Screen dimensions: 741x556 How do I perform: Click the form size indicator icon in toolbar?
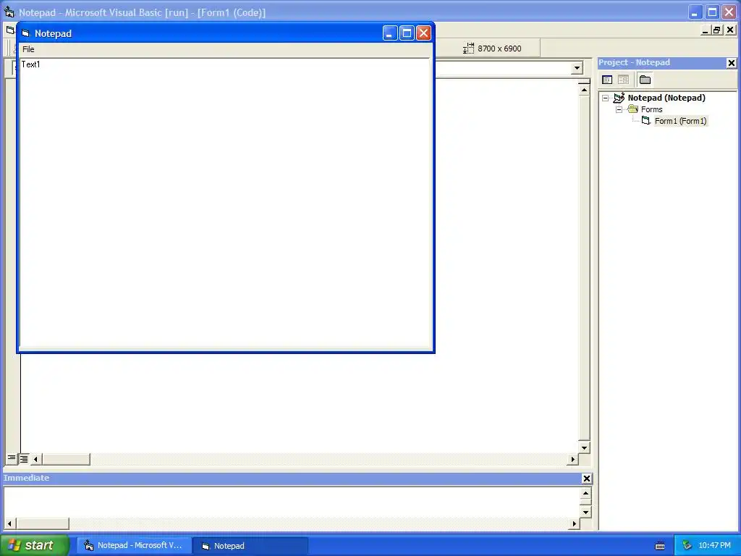tap(468, 49)
